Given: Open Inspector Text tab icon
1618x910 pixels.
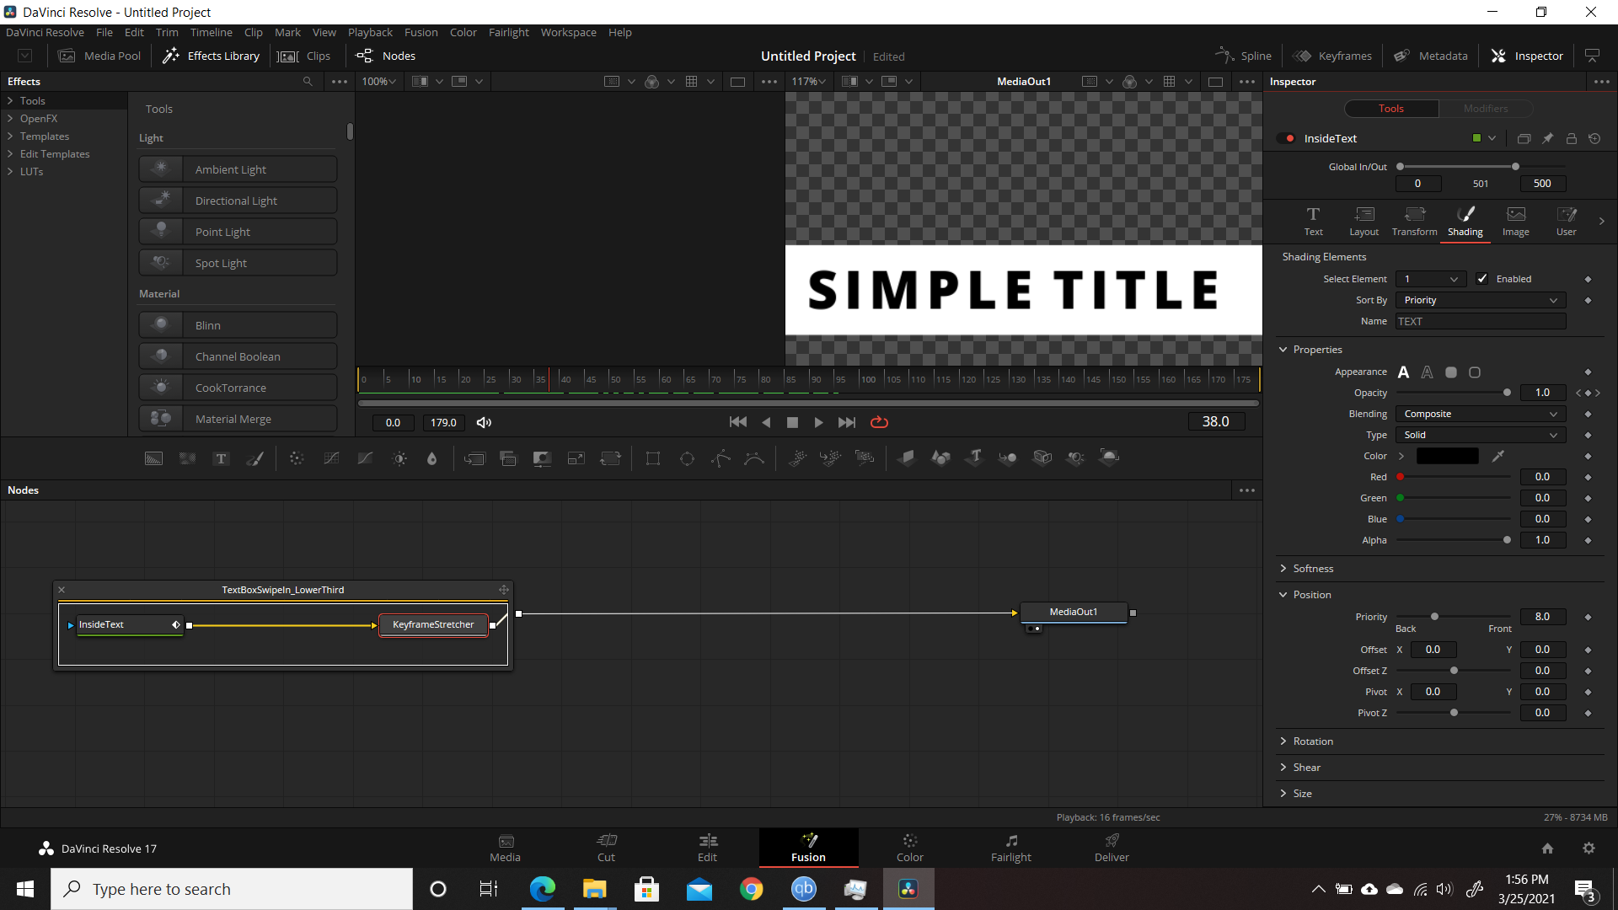Looking at the screenshot, I should 1313,222.
